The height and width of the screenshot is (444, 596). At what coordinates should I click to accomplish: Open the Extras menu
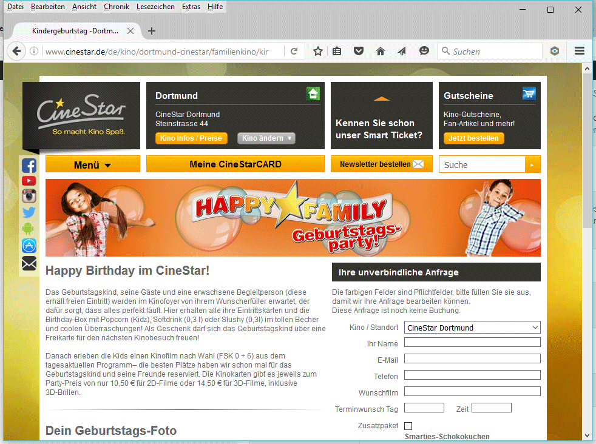click(191, 7)
